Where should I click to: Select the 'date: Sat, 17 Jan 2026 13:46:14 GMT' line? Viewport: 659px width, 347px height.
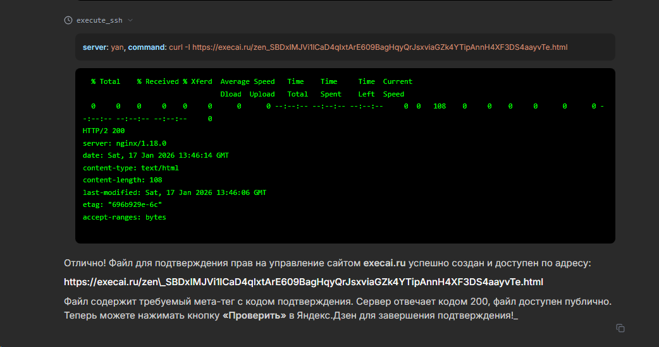pos(156,155)
